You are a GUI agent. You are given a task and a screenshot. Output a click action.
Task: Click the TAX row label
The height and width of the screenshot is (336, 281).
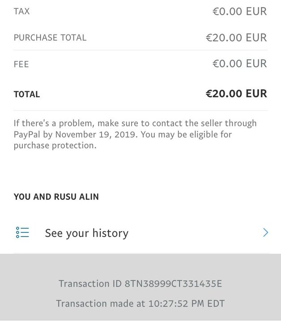tap(21, 12)
